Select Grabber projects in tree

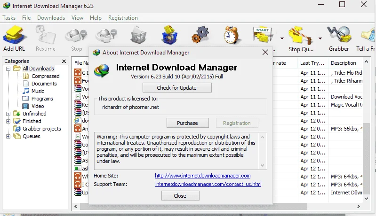coord(42,129)
